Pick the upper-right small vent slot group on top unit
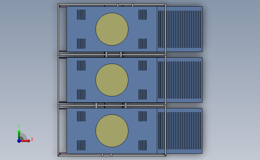Screen dimensions: 260x160 [143, 15]
